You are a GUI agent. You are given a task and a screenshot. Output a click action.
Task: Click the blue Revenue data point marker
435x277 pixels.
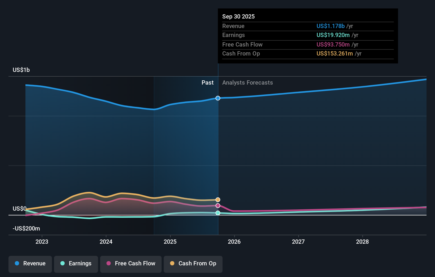coord(218,98)
